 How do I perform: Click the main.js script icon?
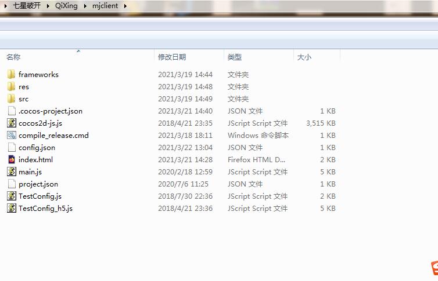point(12,172)
